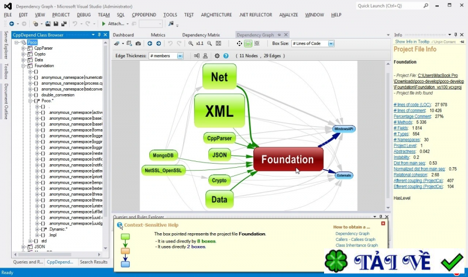Expand the Crypto tree node

pos(23,54)
